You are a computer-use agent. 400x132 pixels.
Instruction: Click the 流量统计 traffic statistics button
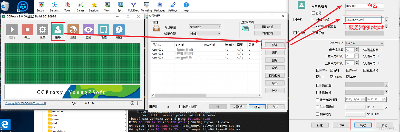coord(238,107)
